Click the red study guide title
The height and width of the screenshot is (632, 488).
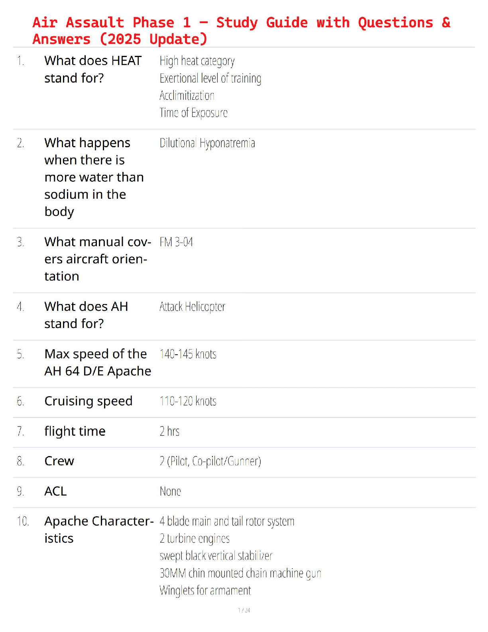[241, 31]
